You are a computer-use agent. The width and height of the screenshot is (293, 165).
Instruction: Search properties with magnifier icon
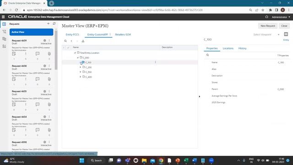coord(207,55)
